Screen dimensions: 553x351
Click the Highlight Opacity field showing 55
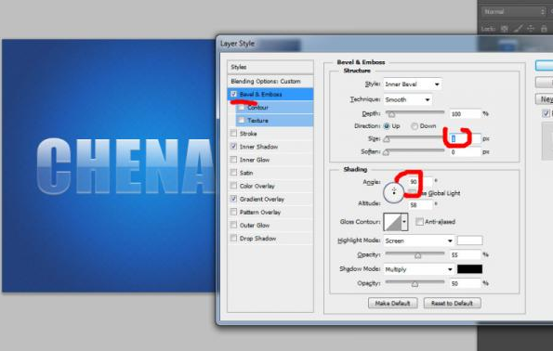466,254
